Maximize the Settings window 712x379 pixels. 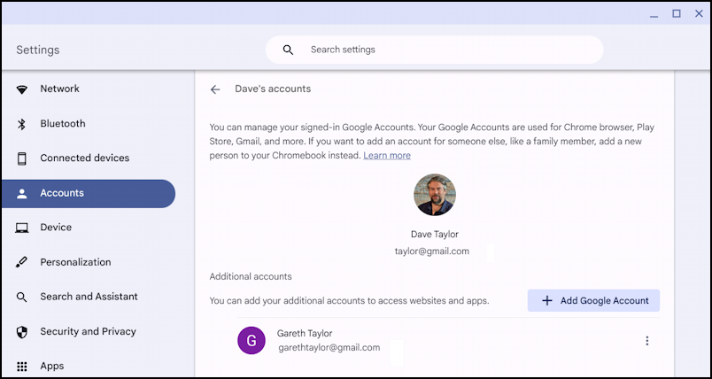tap(677, 13)
